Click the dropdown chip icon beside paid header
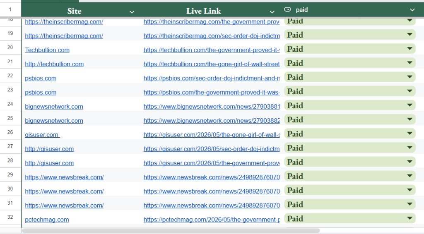 point(287,10)
